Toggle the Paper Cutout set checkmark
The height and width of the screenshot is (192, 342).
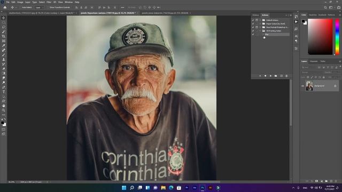point(253,23)
